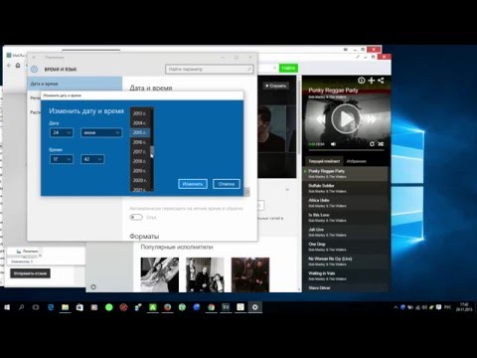Open third popular artist thumbnail
Screen dimensions: 477x358
click(x=250, y=274)
